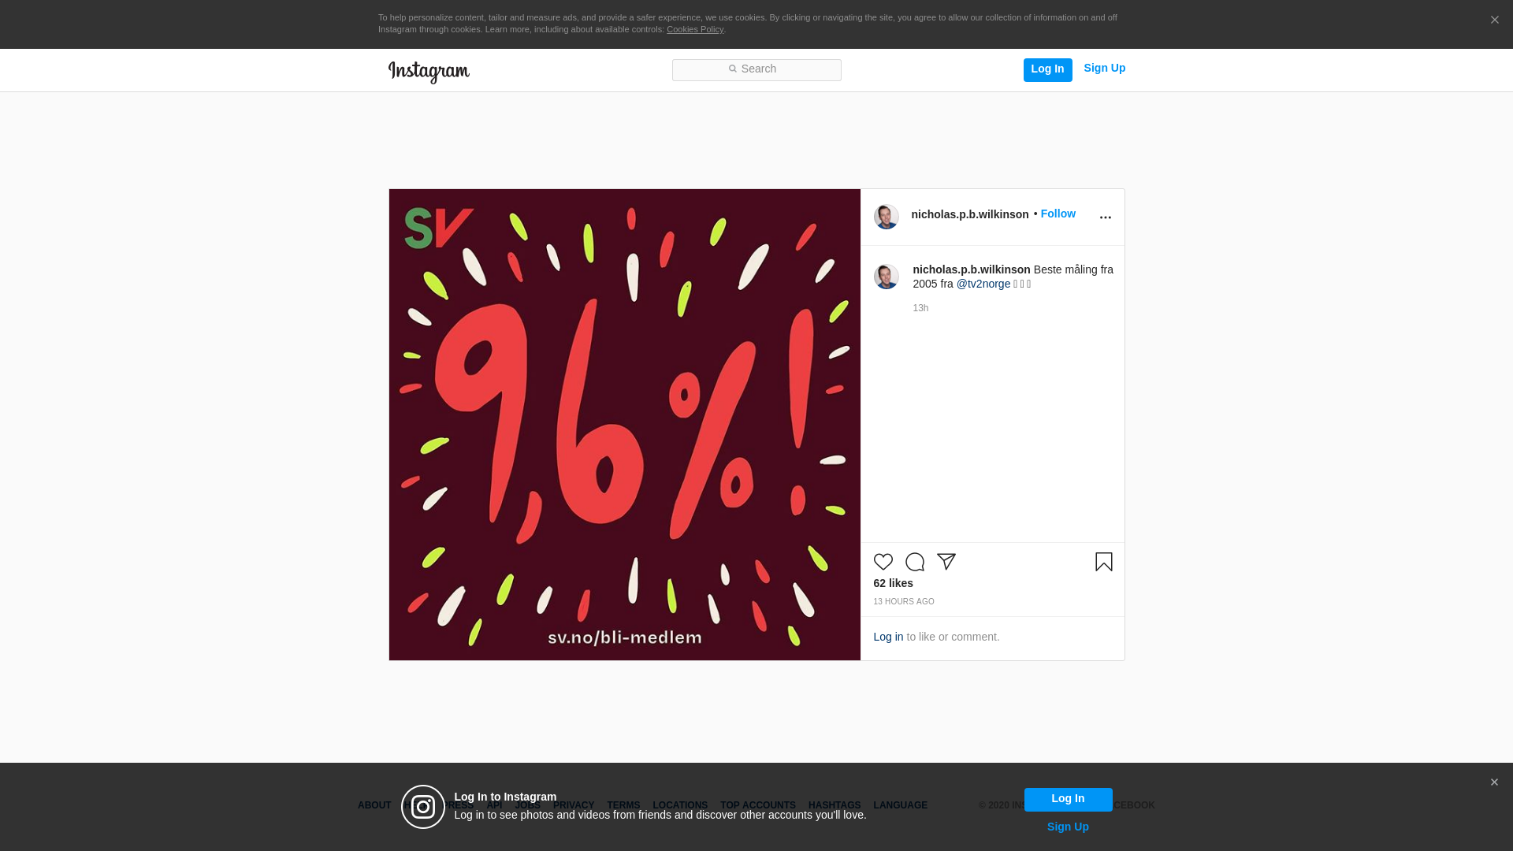Image resolution: width=1513 pixels, height=851 pixels.
Task: Open the three-dot post options menu
Action: coord(1105,217)
